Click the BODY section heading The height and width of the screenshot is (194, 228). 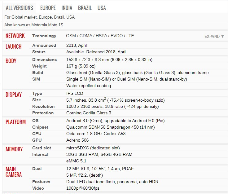pyautogui.click(x=11, y=61)
